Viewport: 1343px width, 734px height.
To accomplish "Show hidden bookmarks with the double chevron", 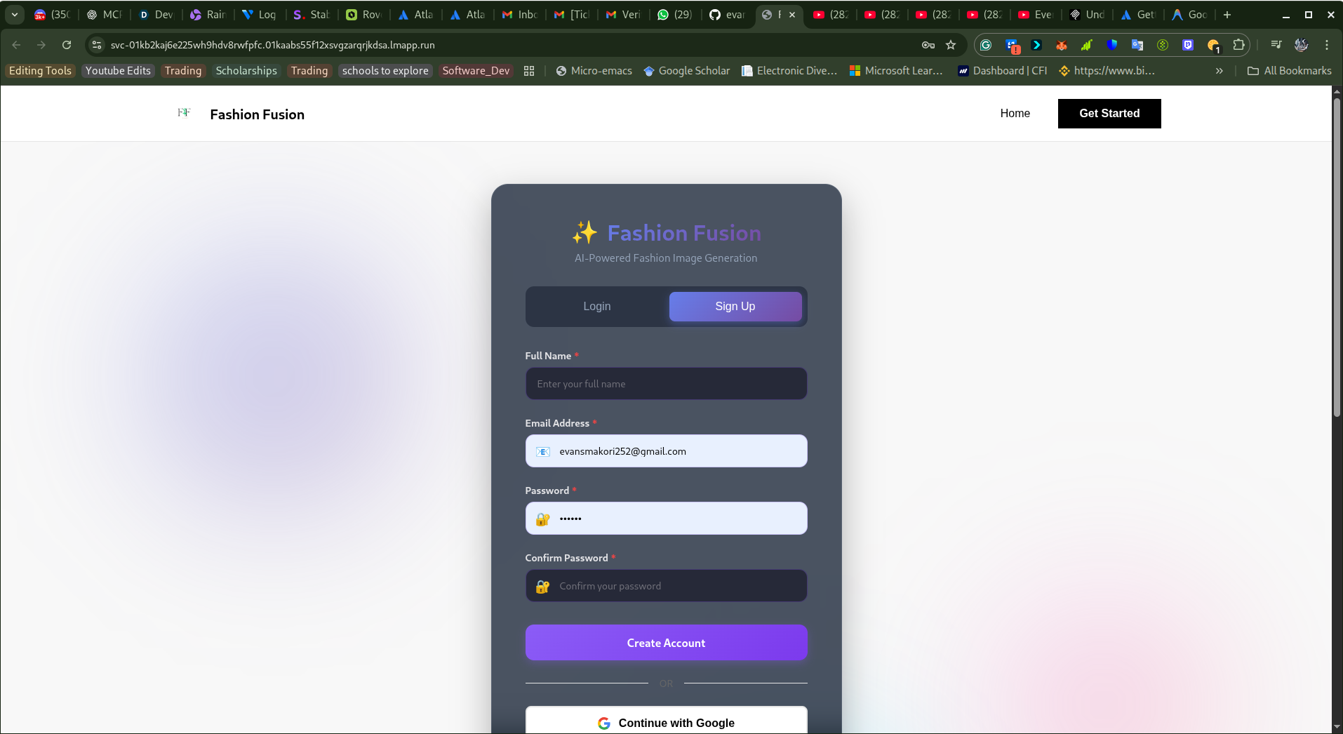I will [1220, 71].
